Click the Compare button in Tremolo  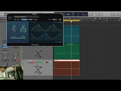point(24,19)
